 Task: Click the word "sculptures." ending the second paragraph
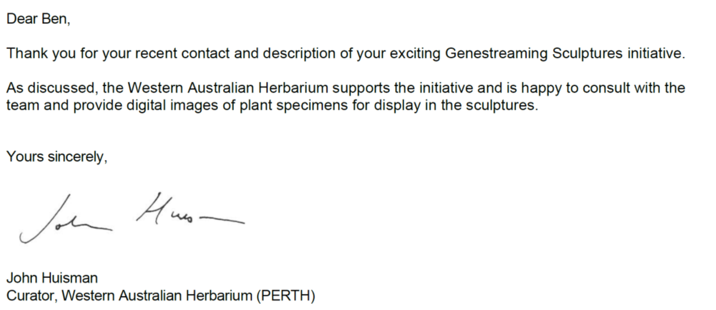[502, 106]
